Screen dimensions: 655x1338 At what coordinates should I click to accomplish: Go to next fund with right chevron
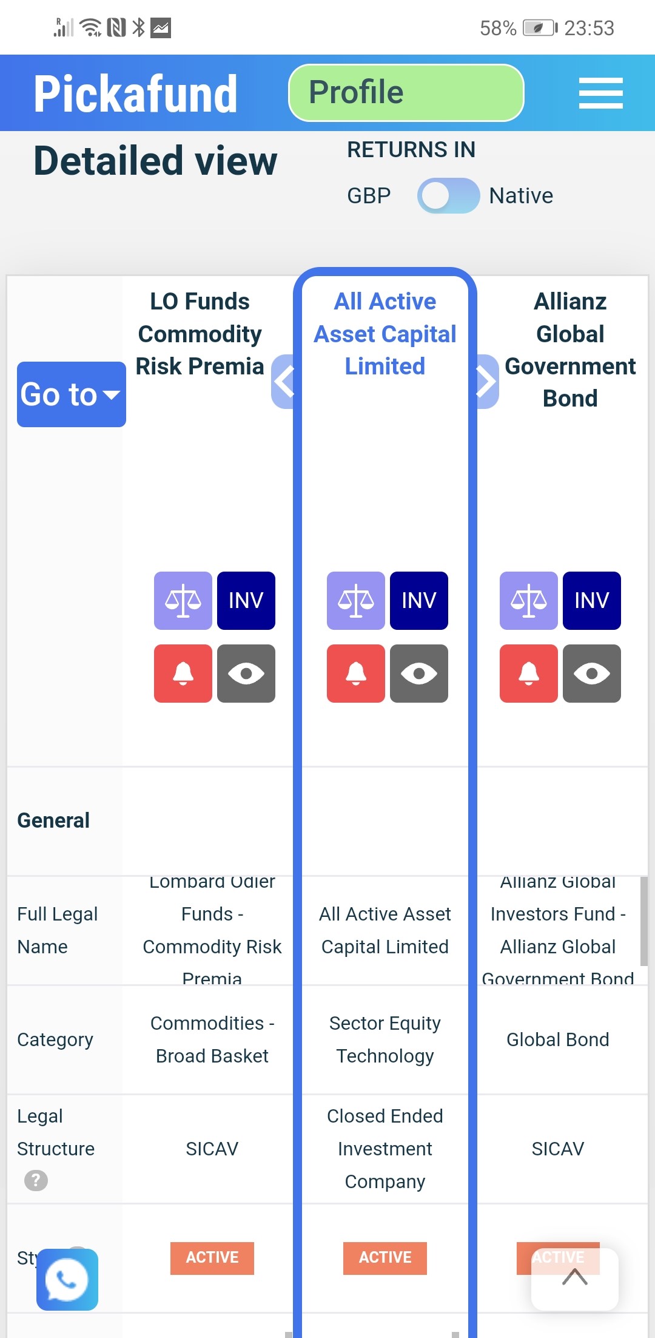pyautogui.click(x=486, y=382)
